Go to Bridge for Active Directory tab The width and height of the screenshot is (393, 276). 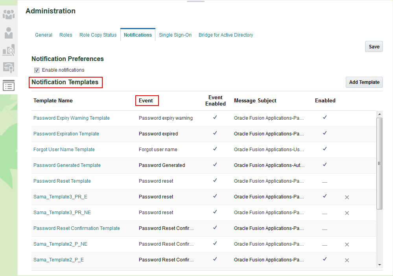[x=226, y=35]
